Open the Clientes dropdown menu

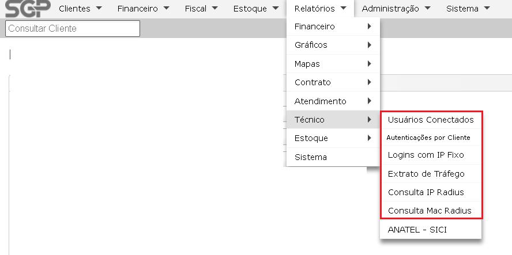click(80, 9)
